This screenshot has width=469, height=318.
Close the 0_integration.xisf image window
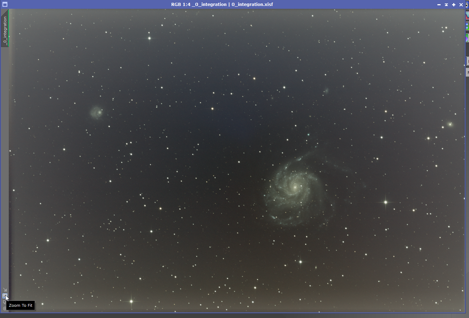coord(461,5)
